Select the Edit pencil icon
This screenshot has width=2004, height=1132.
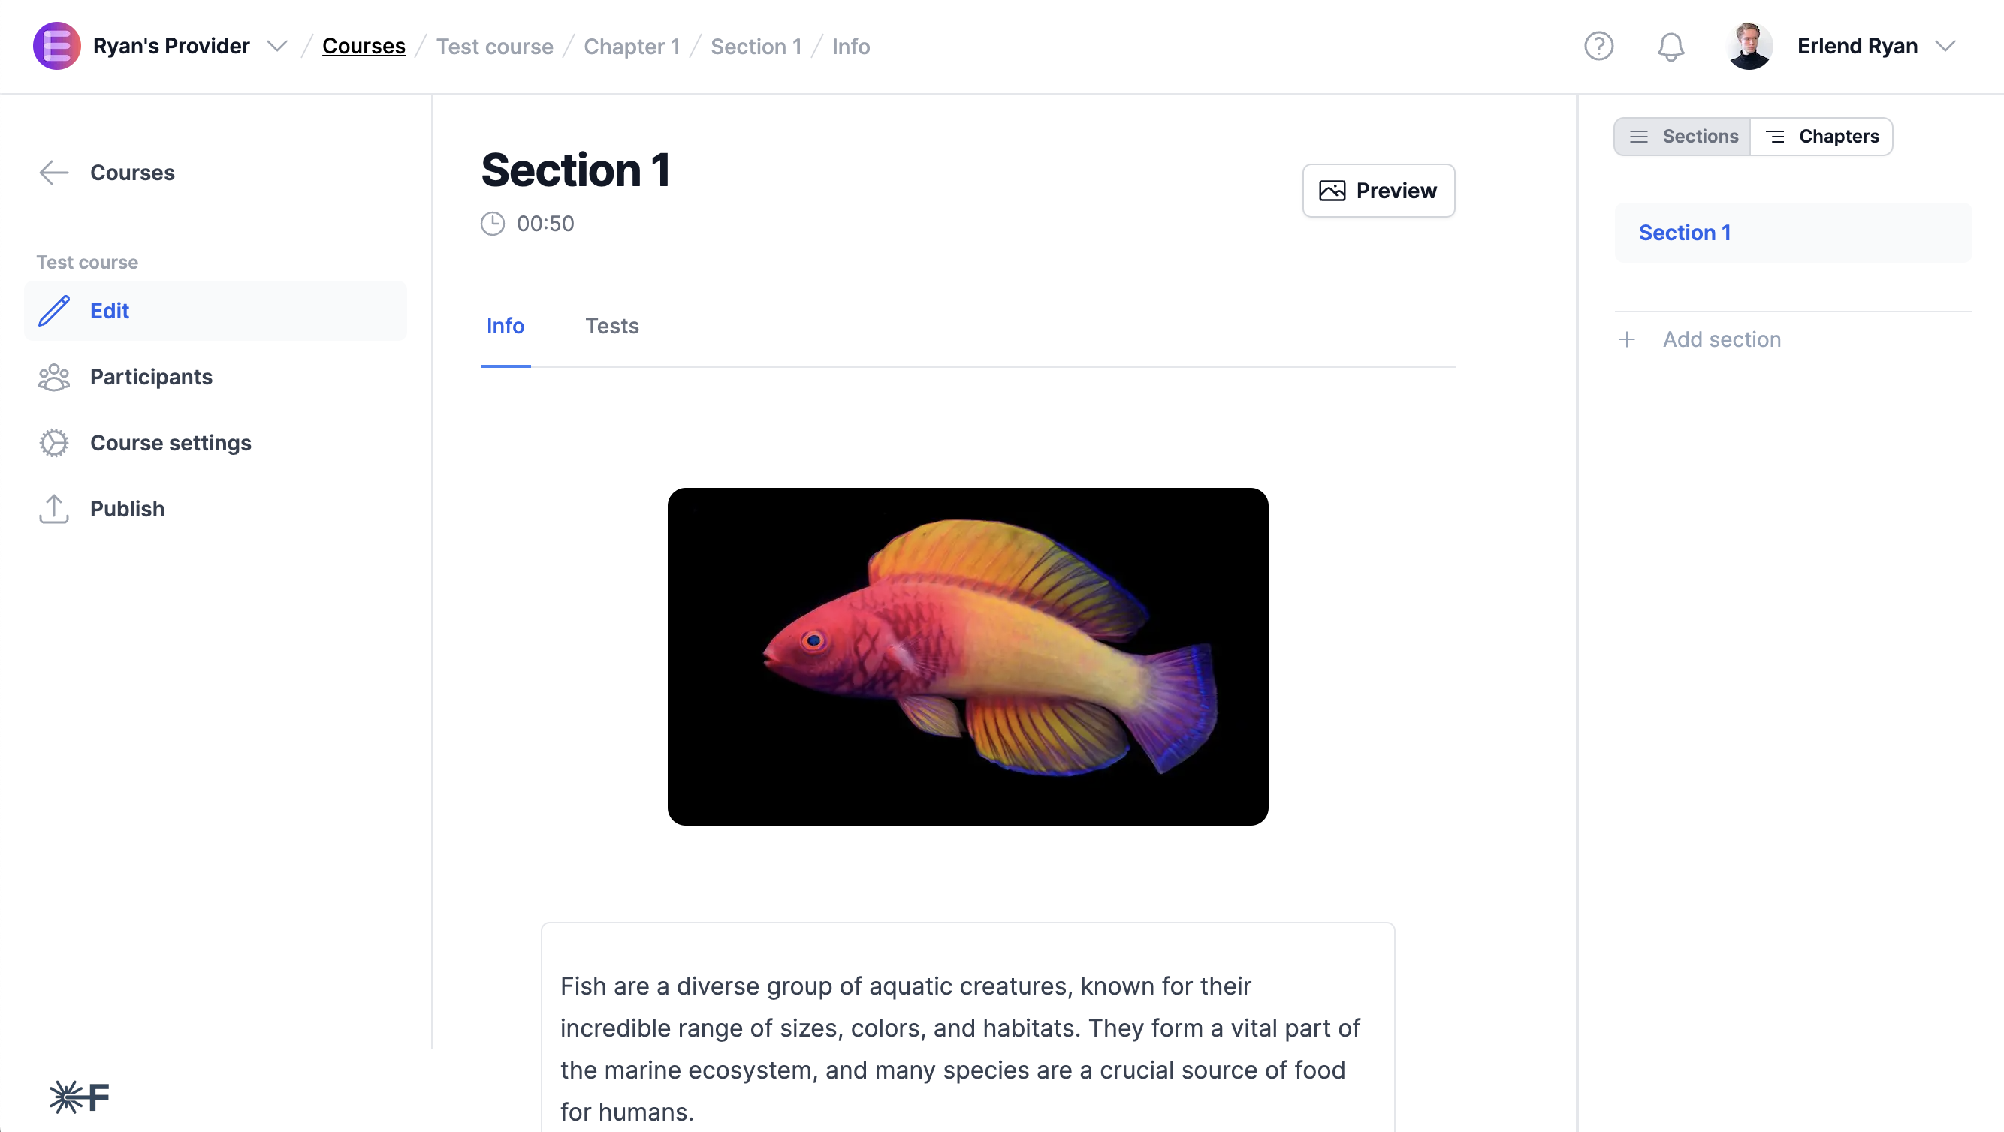(53, 310)
